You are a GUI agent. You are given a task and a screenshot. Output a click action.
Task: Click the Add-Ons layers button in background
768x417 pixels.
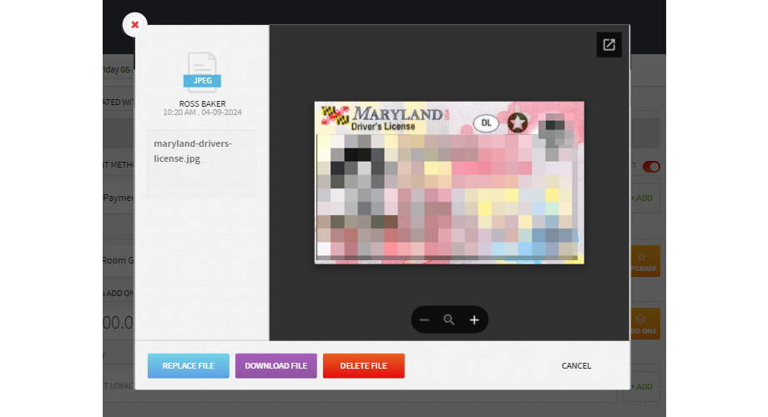(645, 324)
